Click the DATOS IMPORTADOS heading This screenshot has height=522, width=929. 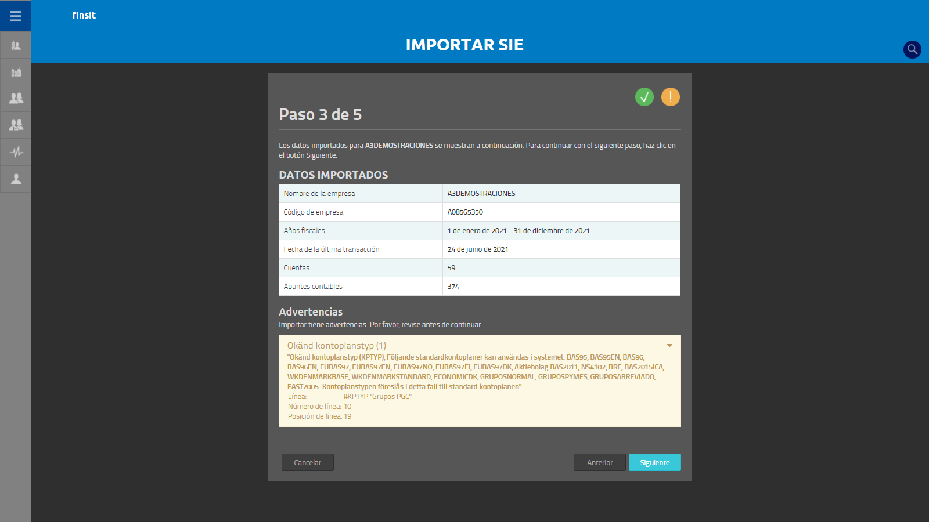[333, 175]
